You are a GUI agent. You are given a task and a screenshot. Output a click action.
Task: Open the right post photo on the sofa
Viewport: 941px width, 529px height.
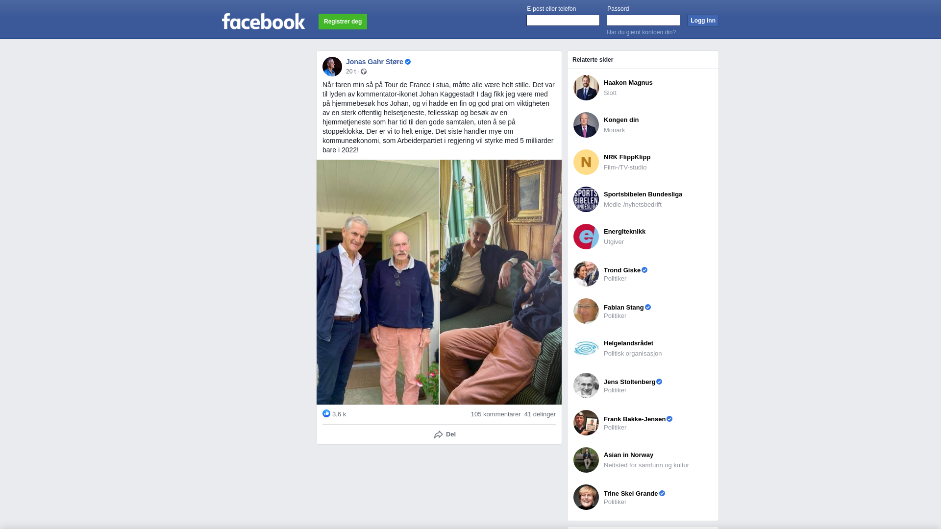500,282
